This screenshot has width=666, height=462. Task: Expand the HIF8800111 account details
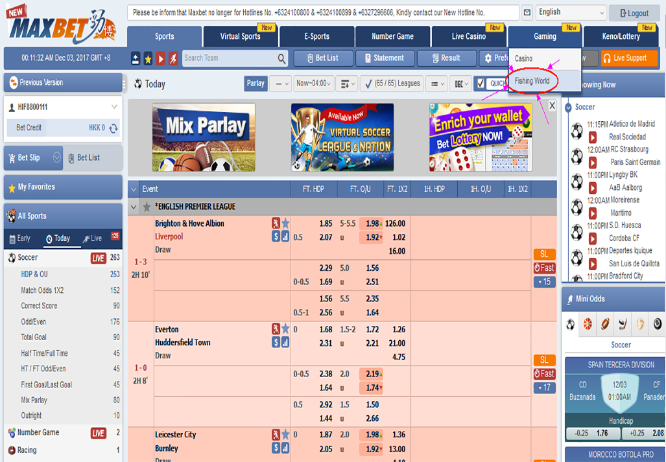pos(115,107)
